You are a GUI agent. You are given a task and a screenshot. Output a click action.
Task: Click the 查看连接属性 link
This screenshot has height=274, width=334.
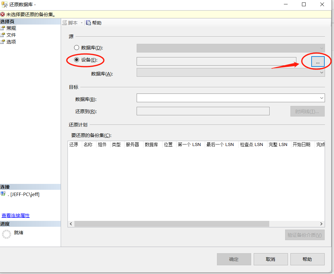16,215
